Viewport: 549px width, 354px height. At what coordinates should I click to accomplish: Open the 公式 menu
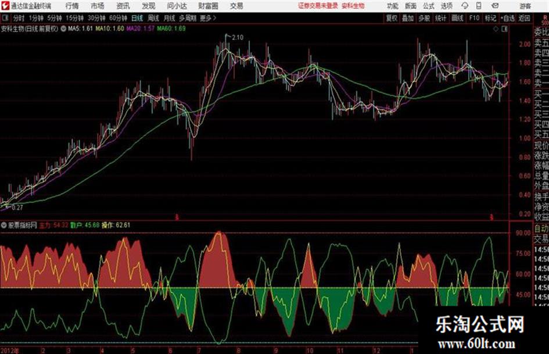point(429,6)
